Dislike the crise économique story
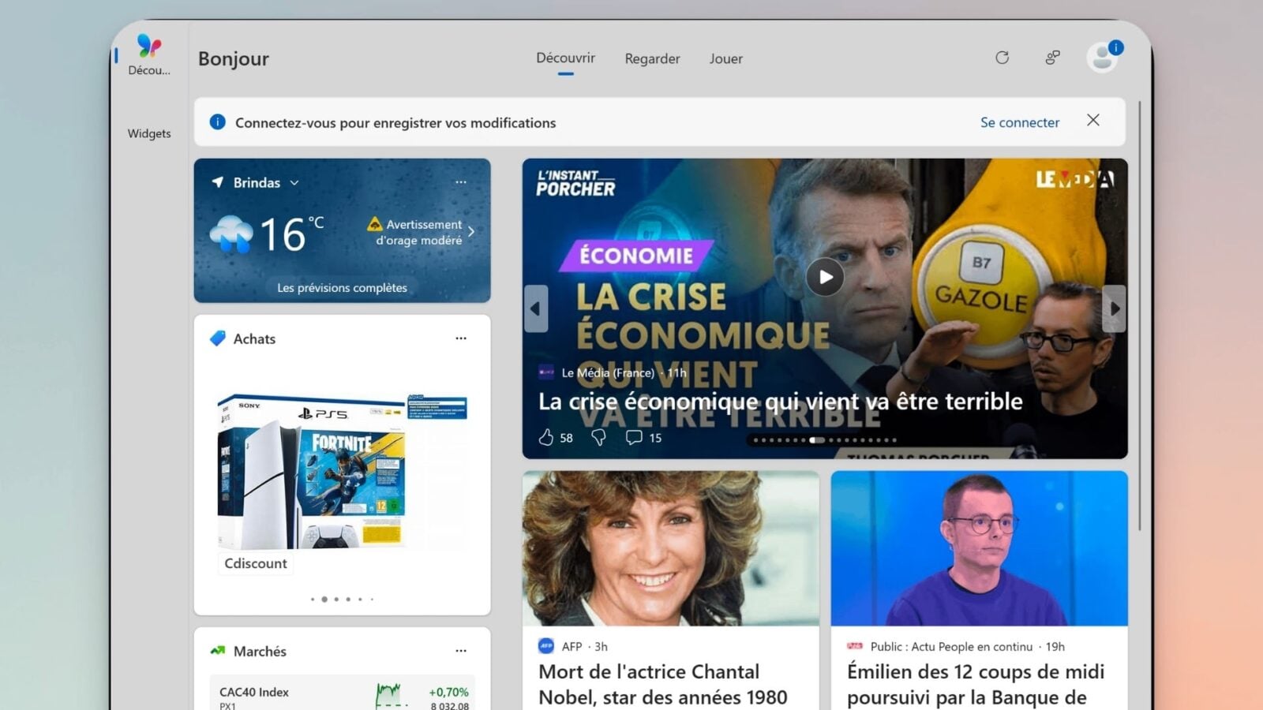The height and width of the screenshot is (710, 1263). 598,437
